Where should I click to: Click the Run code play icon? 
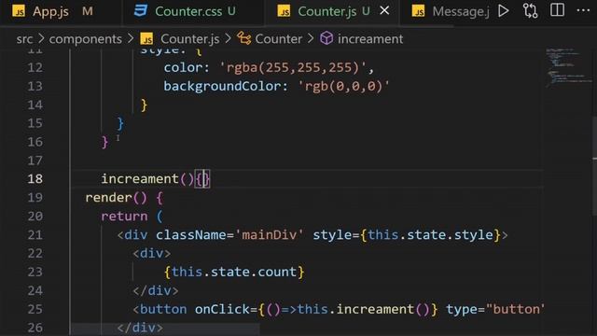pyautogui.click(x=504, y=10)
